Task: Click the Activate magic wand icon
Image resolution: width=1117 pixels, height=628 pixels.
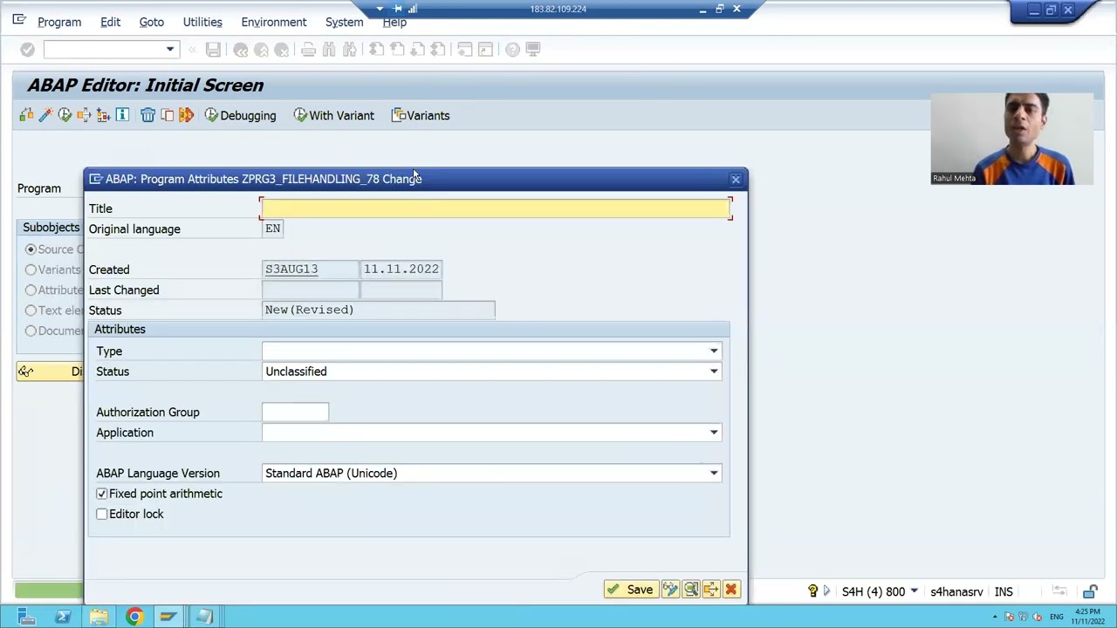Action: point(45,115)
